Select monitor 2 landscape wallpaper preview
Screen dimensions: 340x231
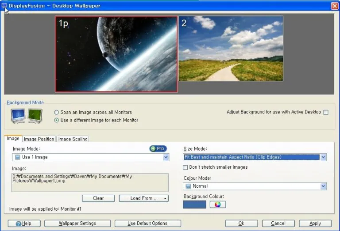(x=231, y=49)
